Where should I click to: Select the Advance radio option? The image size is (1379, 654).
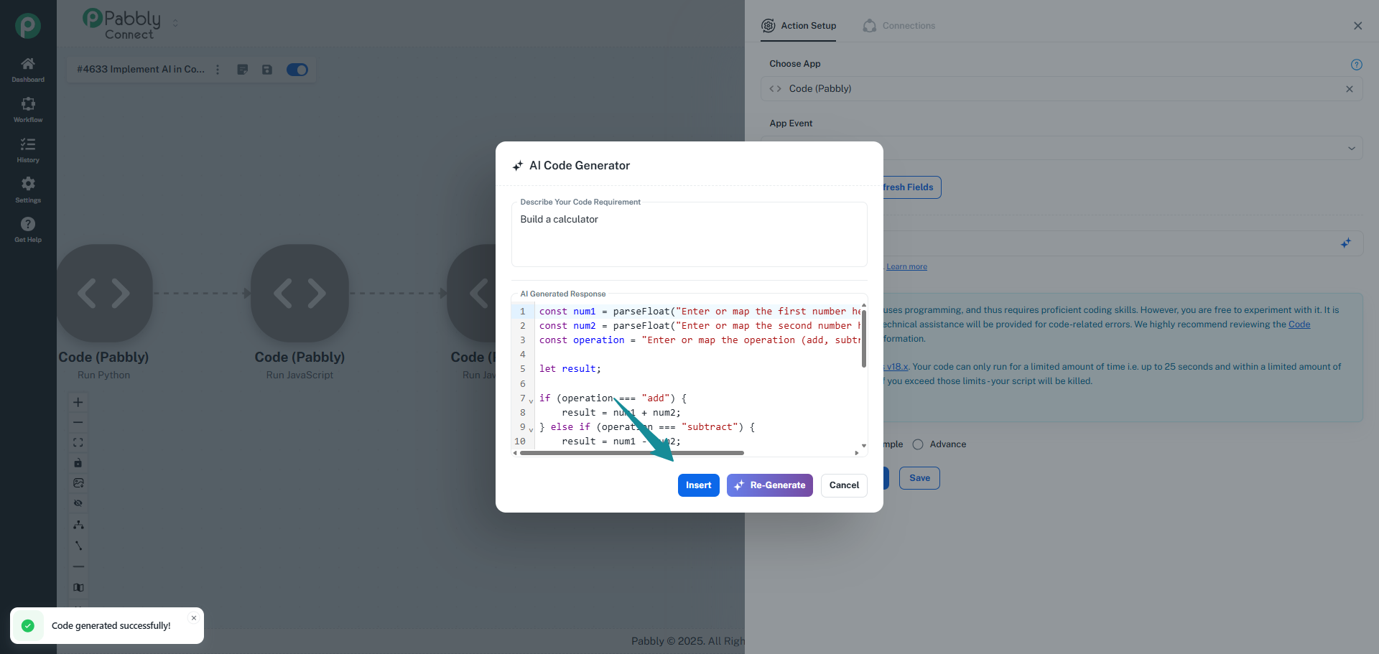point(918,444)
